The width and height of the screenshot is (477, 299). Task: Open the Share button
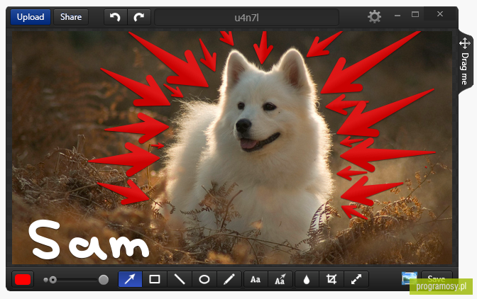[71, 17]
